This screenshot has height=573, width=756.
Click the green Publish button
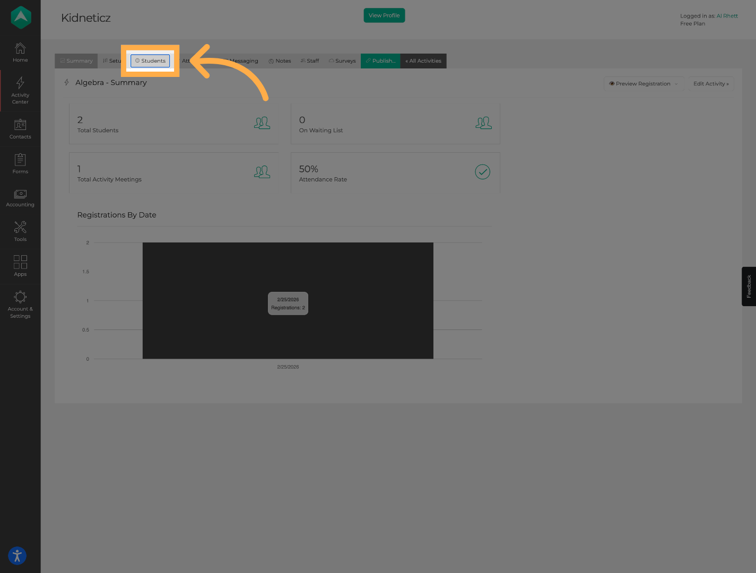tap(380, 61)
